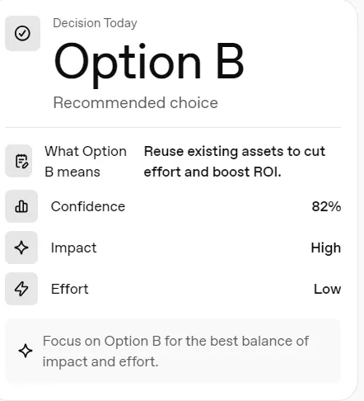Image resolution: width=364 pixels, height=401 pixels.
Task: Click the gray recommendation note box
Action: pos(173,351)
